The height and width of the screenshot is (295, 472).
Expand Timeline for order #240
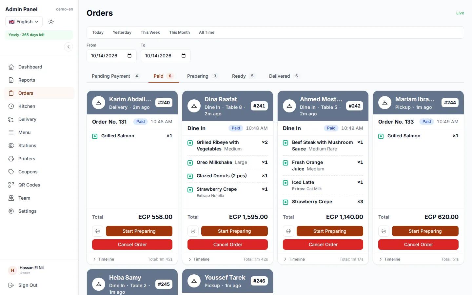coord(104,259)
